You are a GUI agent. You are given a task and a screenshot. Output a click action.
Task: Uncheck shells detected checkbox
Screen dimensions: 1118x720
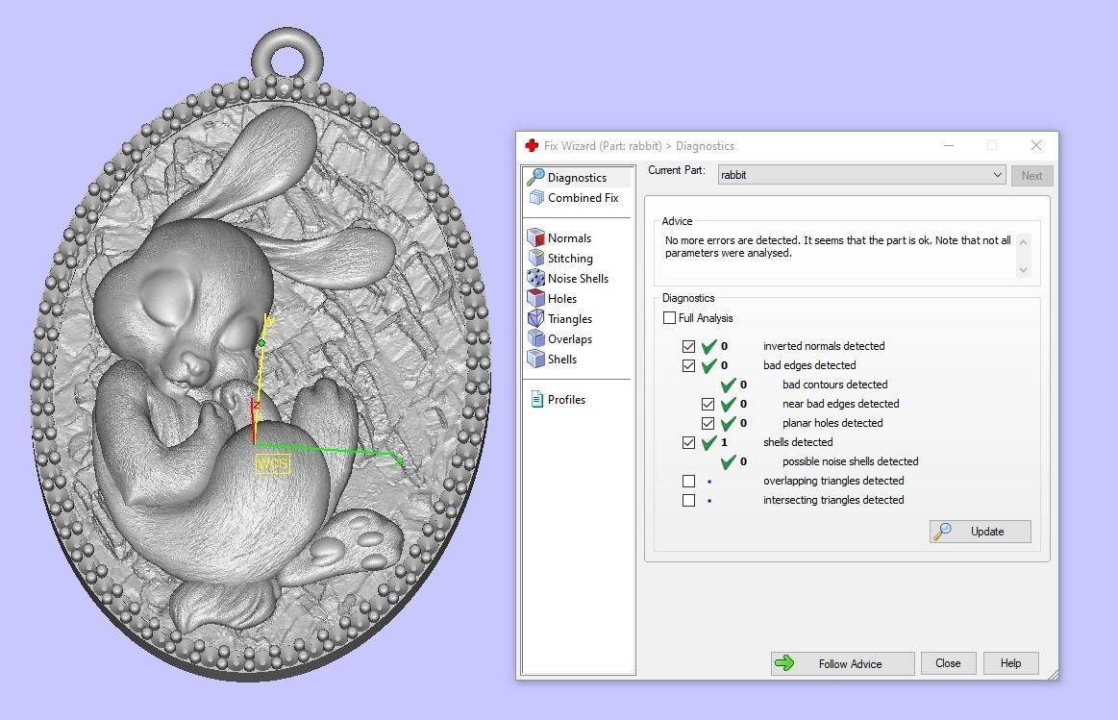pos(688,443)
